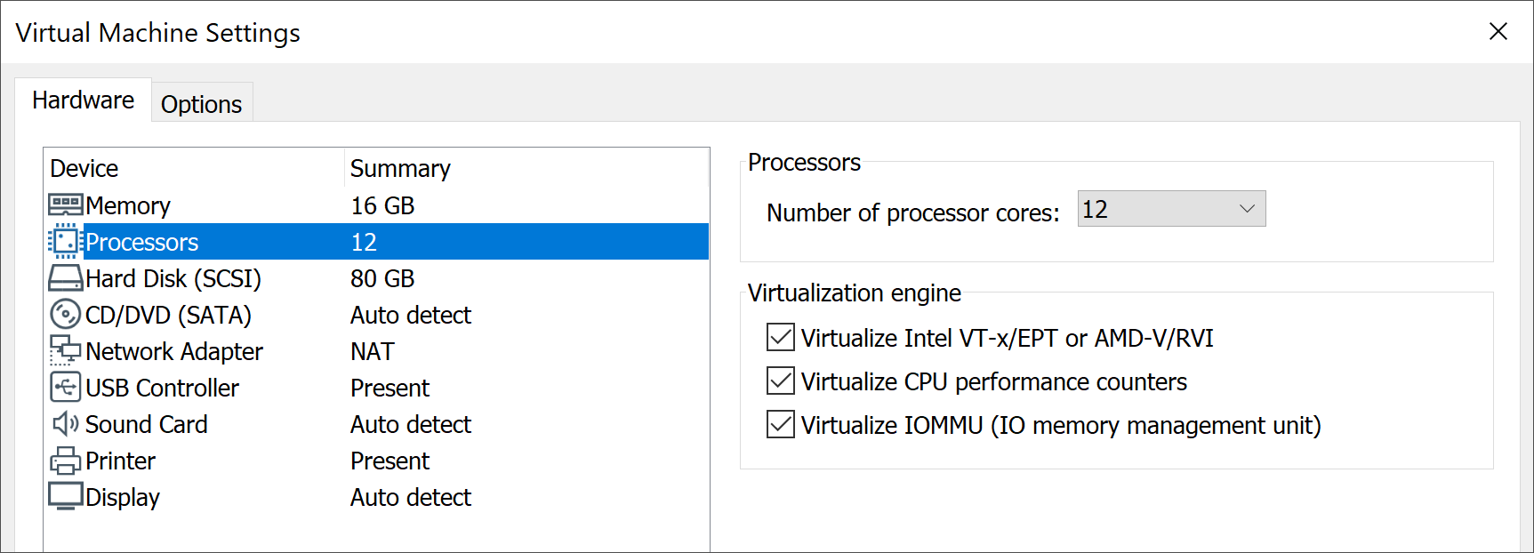Click Present summary for USB Controller
The image size is (1534, 553).
(390, 388)
